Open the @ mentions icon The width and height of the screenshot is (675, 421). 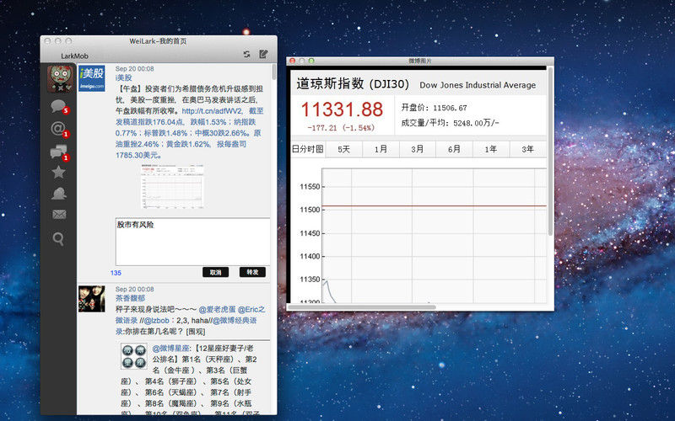tap(59, 129)
